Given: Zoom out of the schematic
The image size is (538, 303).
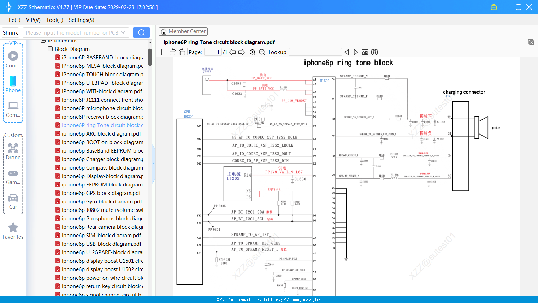Looking at the screenshot, I should coord(262,52).
